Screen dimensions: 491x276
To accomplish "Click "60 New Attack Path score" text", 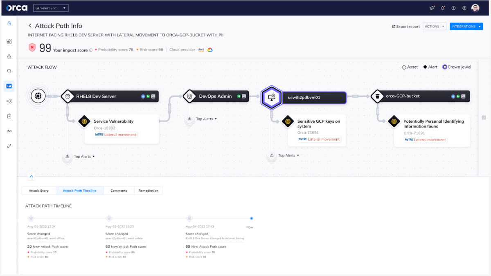I will point(126,247).
